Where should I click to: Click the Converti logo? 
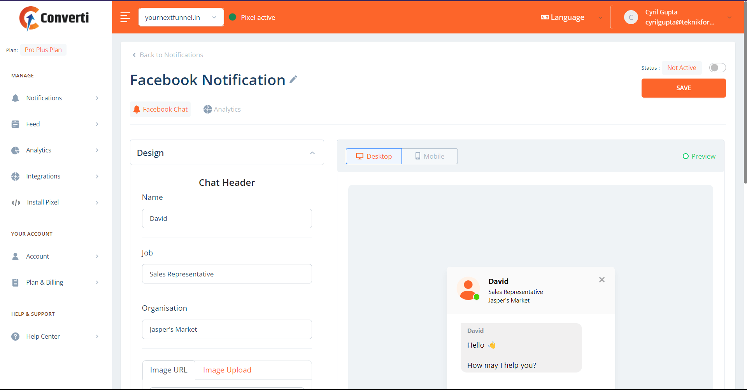[54, 18]
